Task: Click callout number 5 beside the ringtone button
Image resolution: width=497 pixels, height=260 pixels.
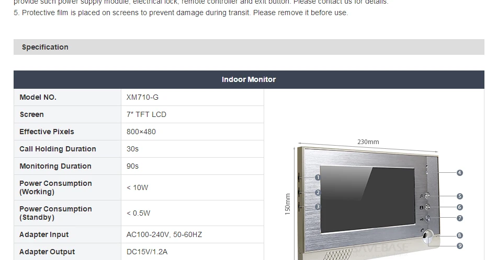Action: [x=460, y=196]
